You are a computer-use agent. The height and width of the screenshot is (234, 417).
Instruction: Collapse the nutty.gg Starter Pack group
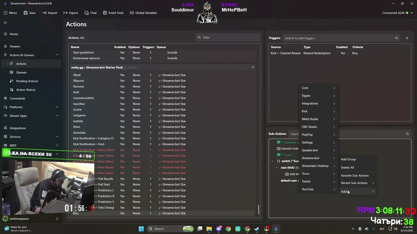252,67
